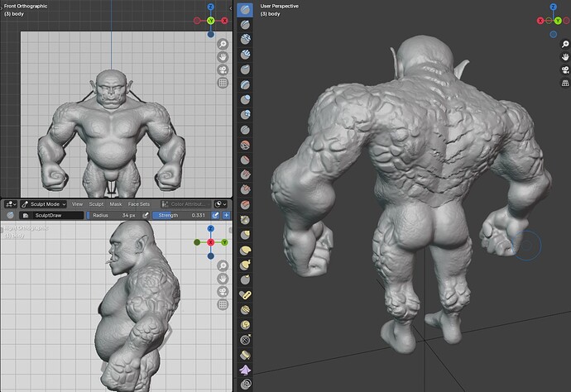Select the Clay Thumb brush
The image size is (571, 392).
pos(245,69)
